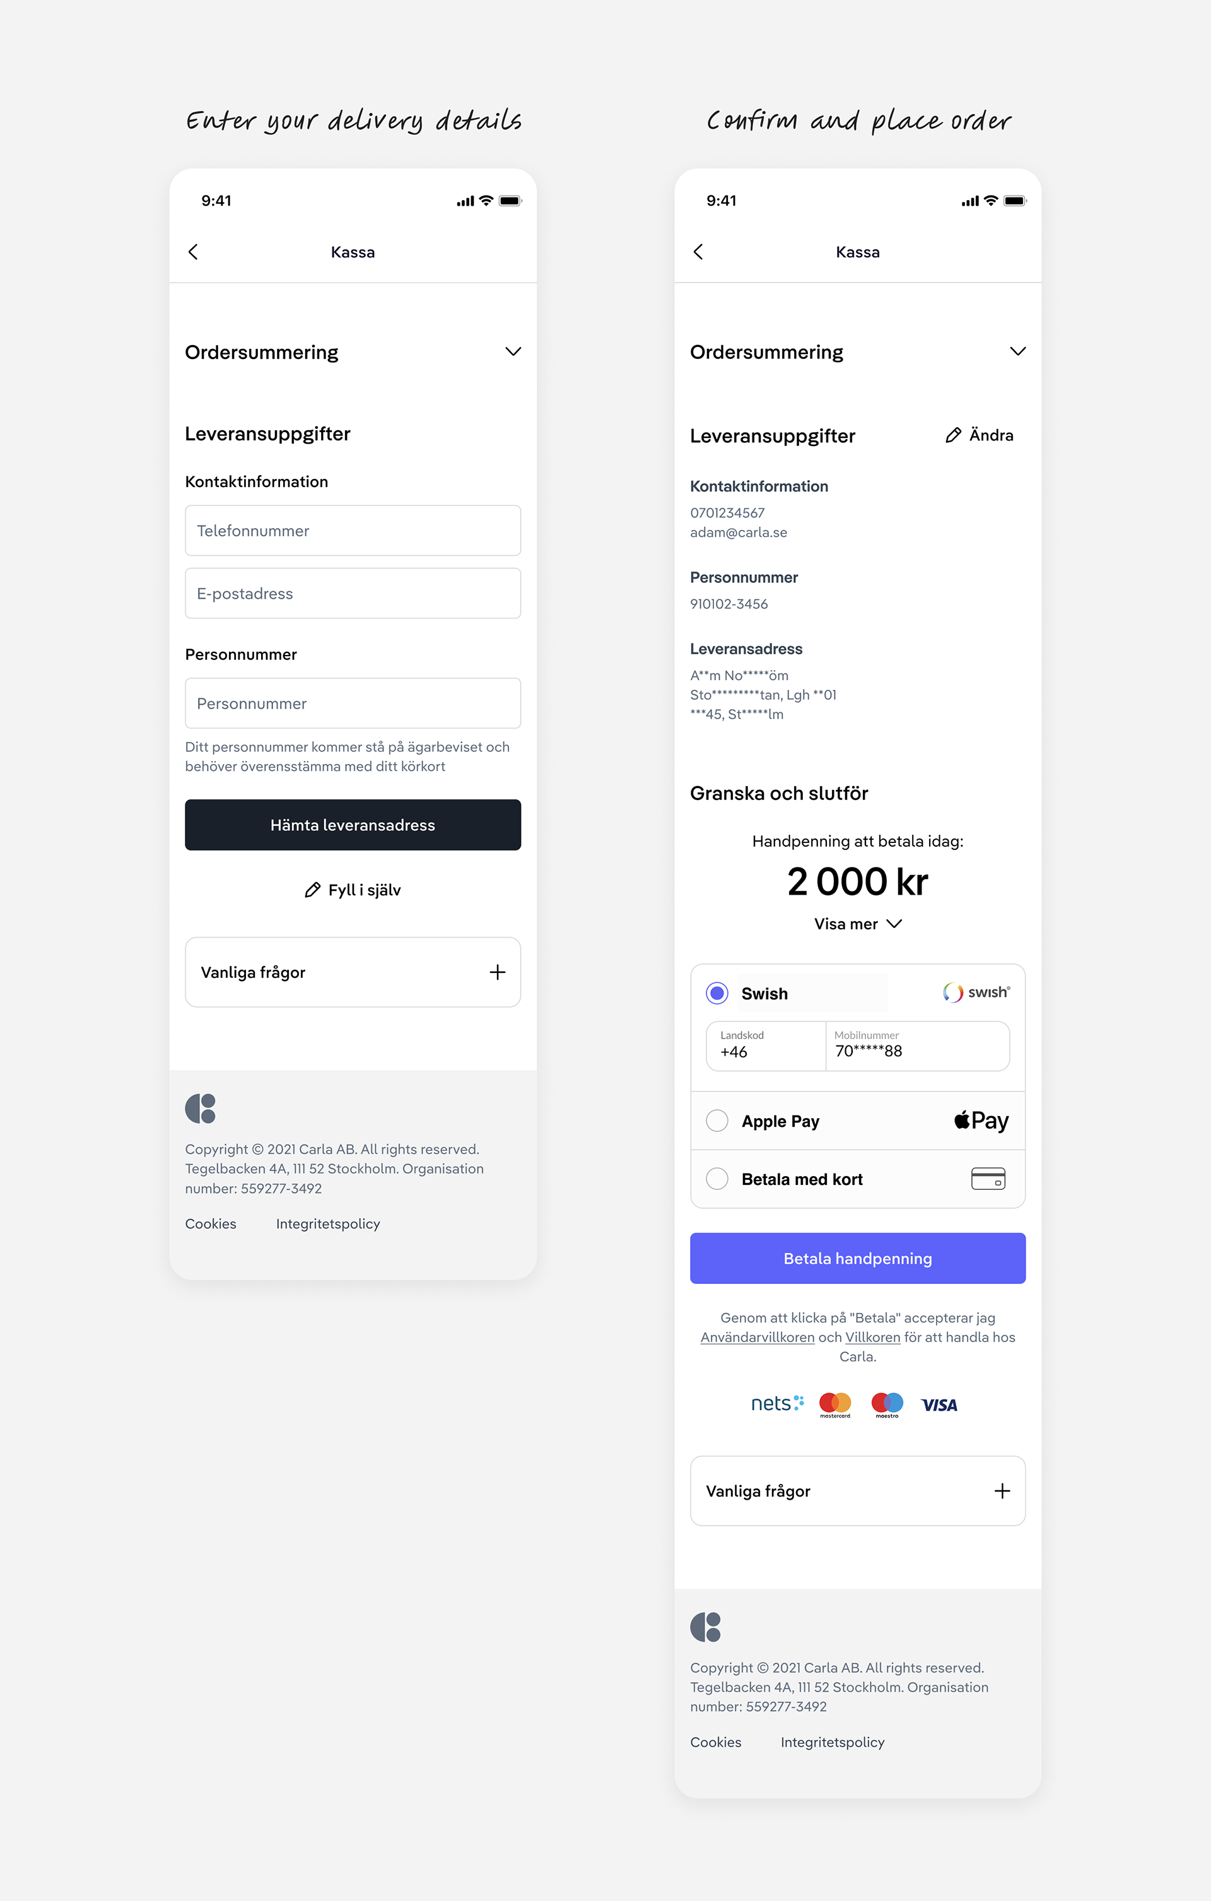Expand the Visa mer payment details
This screenshot has height=1901, width=1211.
click(857, 924)
